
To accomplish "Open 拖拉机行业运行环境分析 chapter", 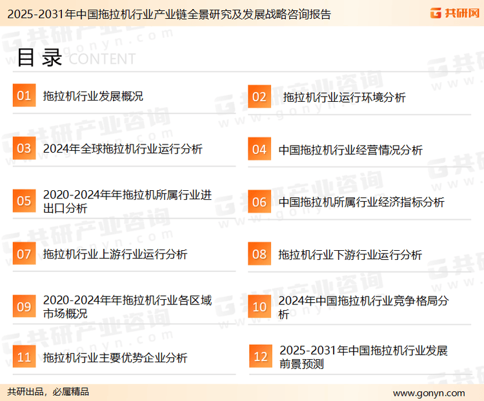I will (344, 97).
